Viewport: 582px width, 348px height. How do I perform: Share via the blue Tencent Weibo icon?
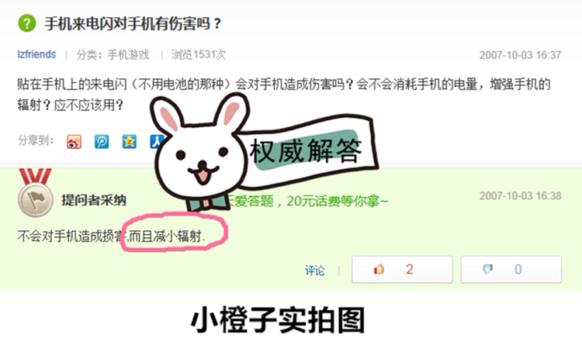click(102, 142)
